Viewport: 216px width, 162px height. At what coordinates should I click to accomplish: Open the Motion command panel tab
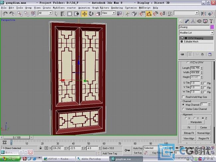199,21
